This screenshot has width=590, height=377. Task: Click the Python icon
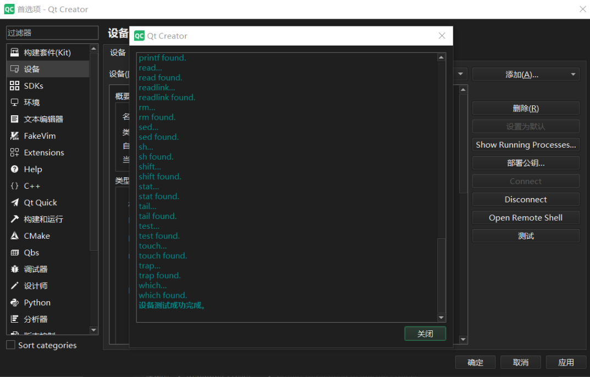(15, 303)
